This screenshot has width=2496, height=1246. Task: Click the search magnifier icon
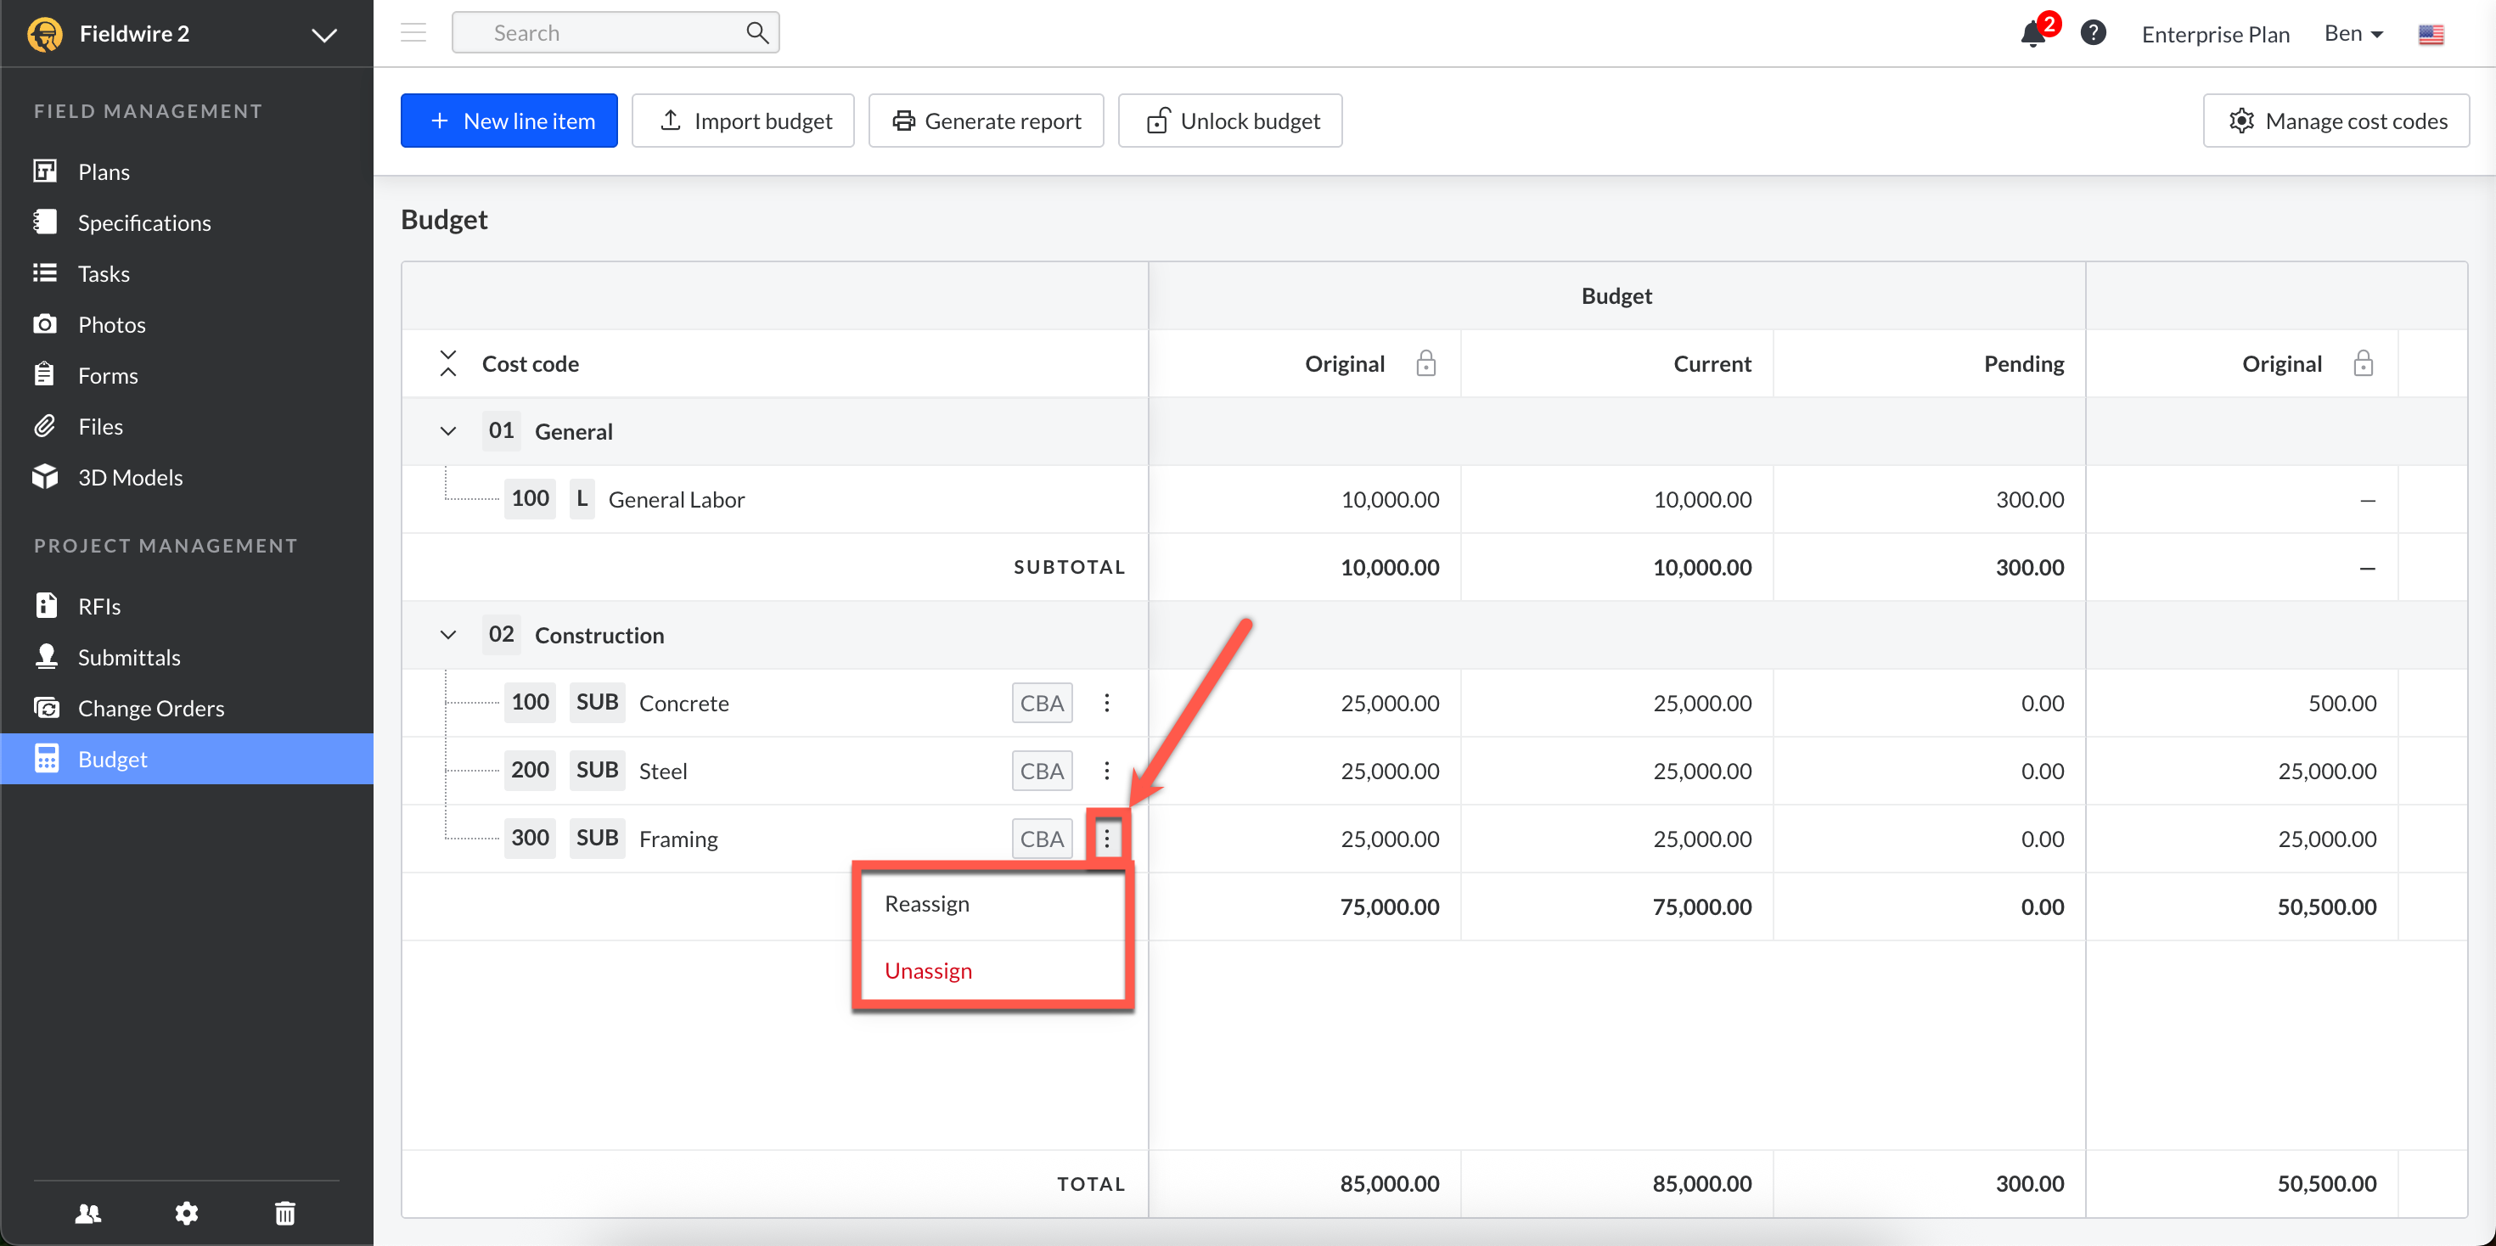[756, 33]
